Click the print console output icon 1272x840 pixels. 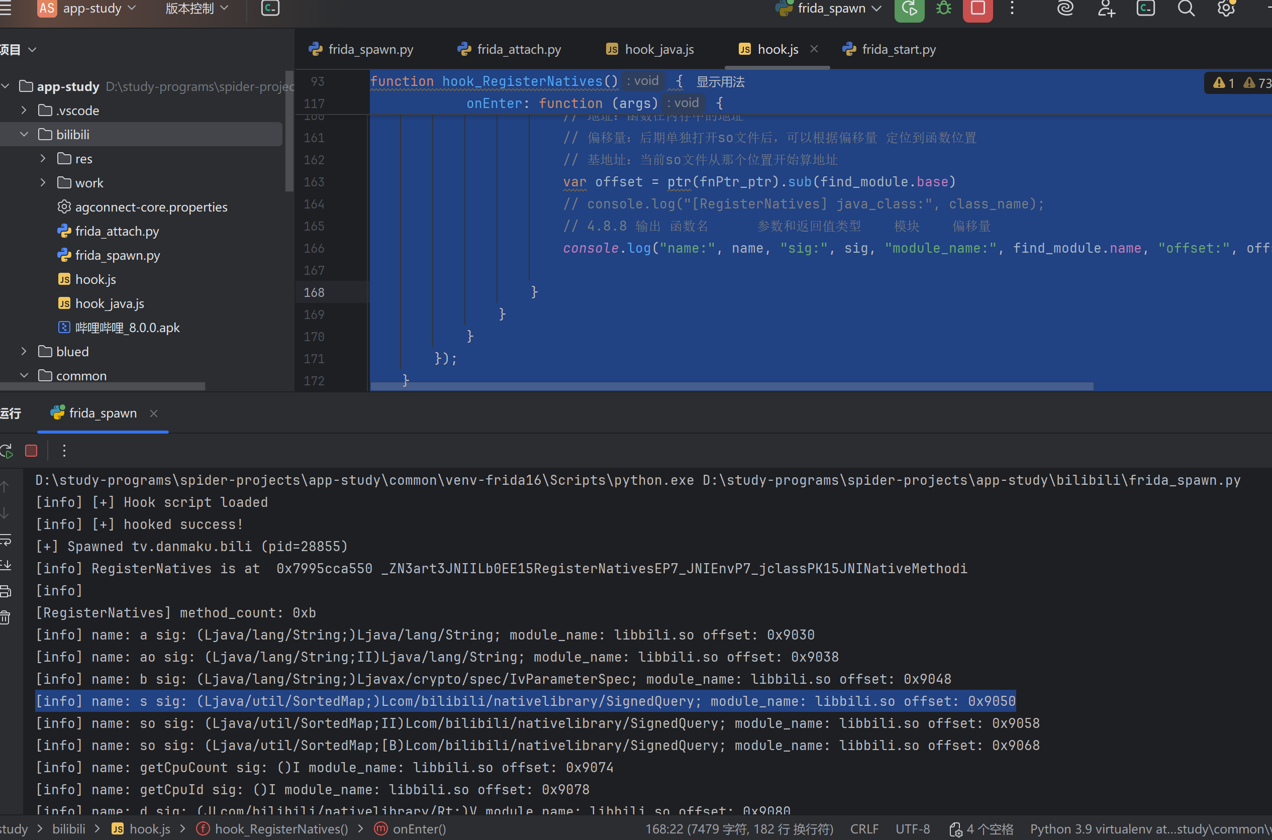coord(6,591)
